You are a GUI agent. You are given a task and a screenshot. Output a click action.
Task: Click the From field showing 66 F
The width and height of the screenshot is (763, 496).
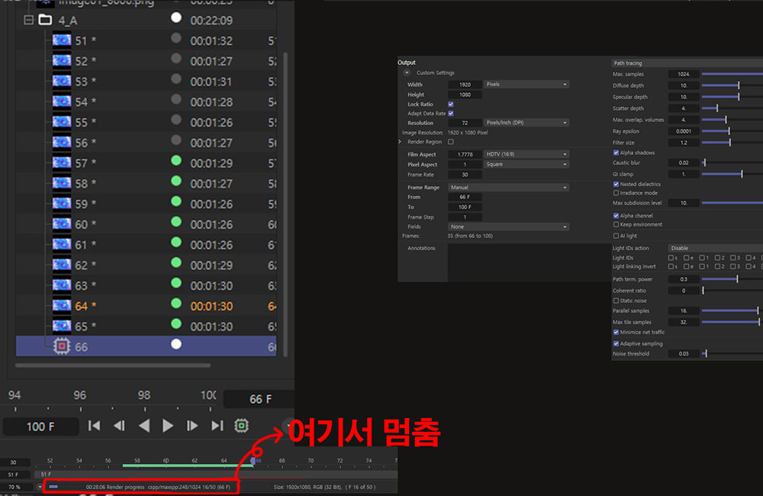click(465, 197)
